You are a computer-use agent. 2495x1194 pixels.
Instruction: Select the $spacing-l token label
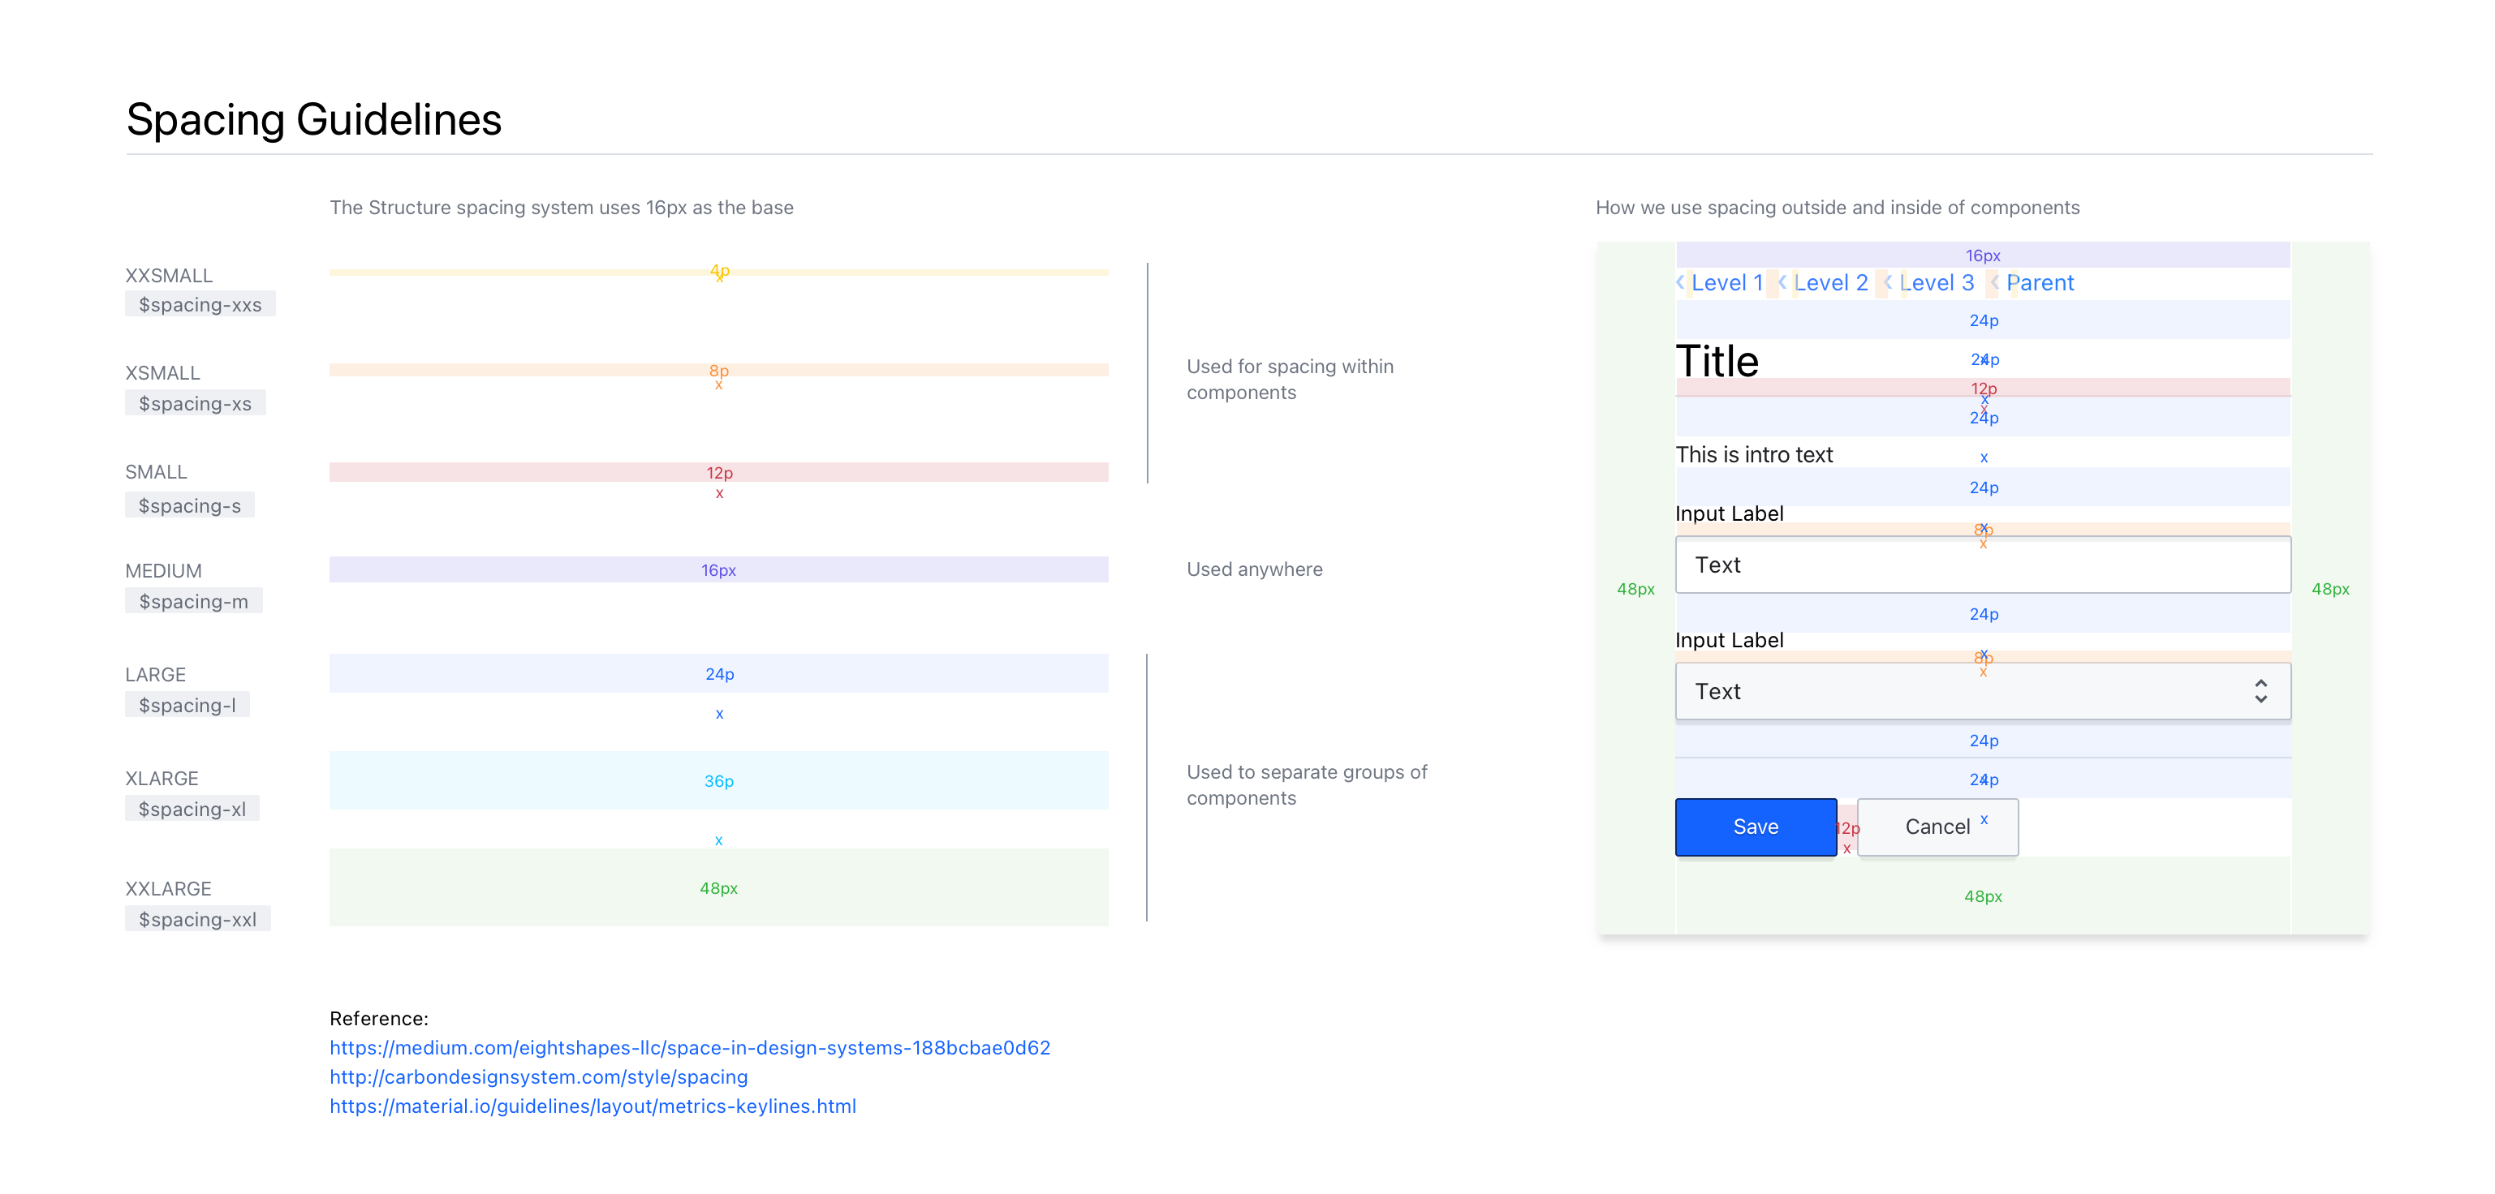187,704
